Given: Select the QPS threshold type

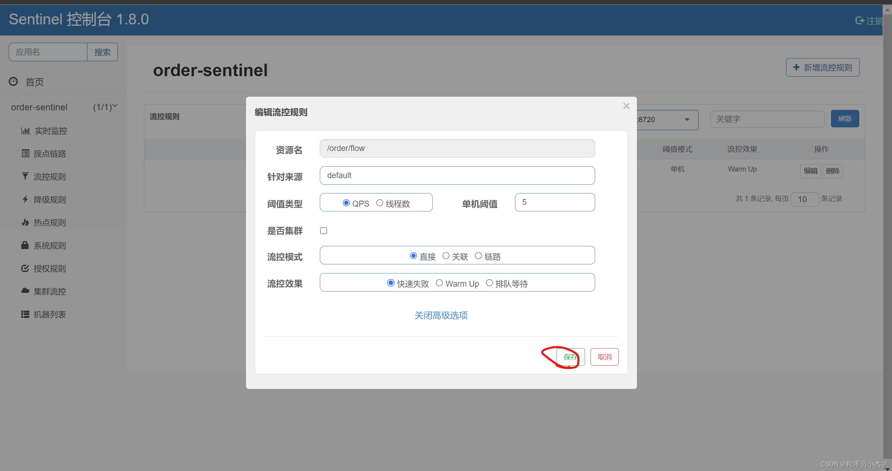Looking at the screenshot, I should pos(346,203).
